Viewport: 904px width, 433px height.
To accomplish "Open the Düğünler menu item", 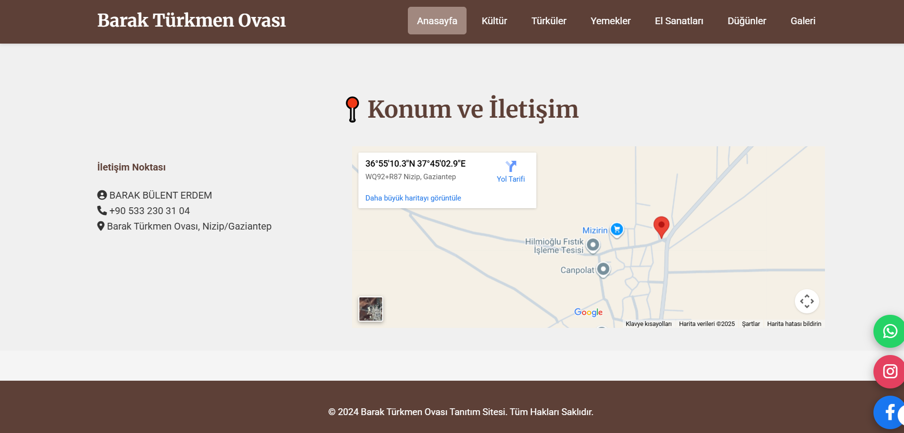I will [747, 21].
